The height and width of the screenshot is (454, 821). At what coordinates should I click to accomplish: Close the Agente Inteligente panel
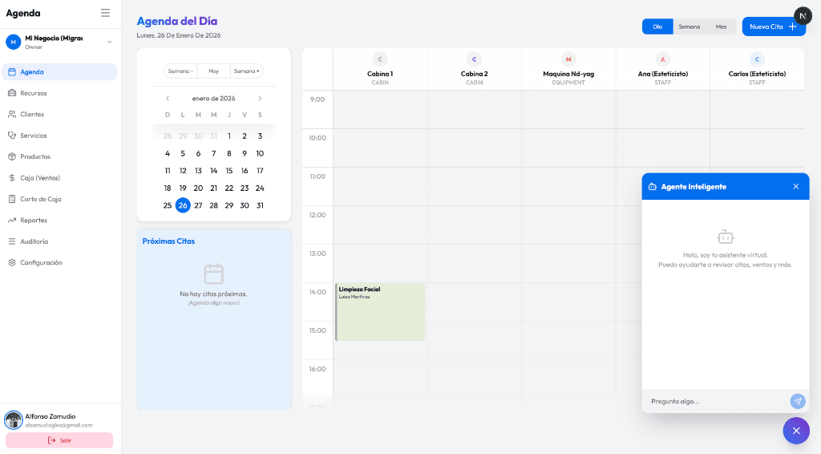pos(795,186)
